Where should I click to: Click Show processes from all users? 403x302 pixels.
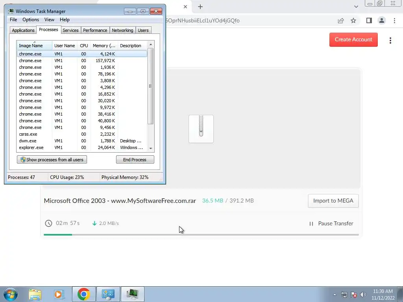coord(52,160)
